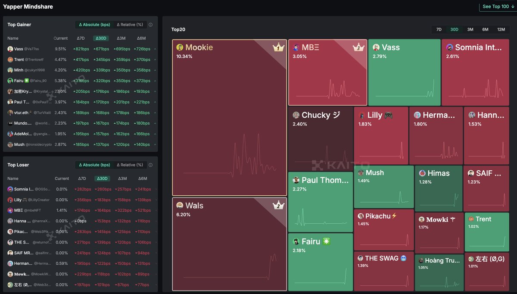This screenshot has height=294, width=517.
Task: Click Vass avatar in Top Gainer list
Action: 10,49
